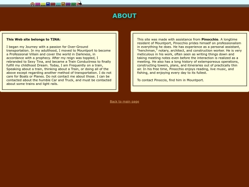Image resolution: width=249 pixels, height=187 pixels.
Task: Click the blue boxcar in the train
Action: pos(48,4)
